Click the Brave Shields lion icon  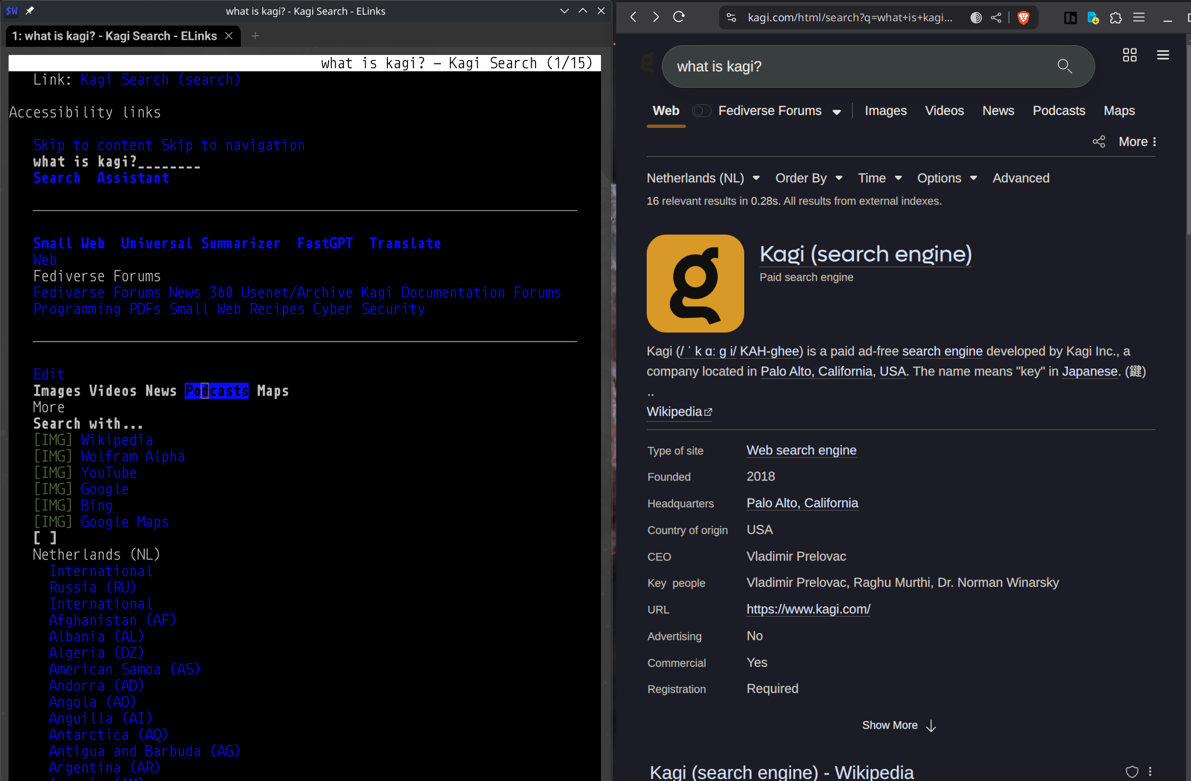(1023, 17)
